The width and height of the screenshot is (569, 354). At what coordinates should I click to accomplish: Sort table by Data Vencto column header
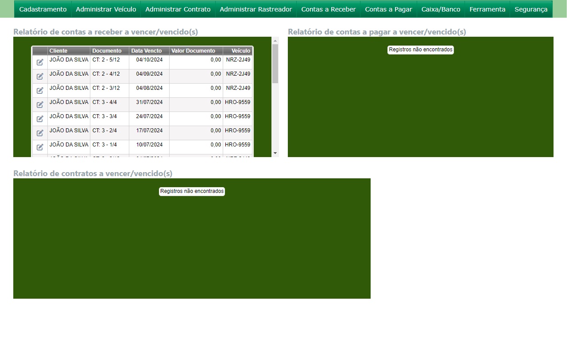click(x=147, y=51)
